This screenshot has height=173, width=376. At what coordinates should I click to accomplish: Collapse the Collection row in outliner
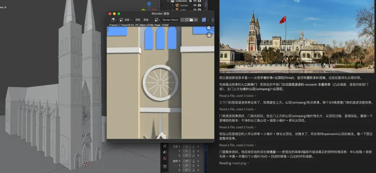(168, 1)
